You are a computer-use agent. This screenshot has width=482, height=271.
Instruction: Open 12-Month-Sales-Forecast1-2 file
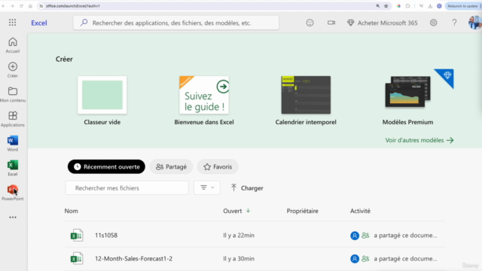[x=133, y=258]
